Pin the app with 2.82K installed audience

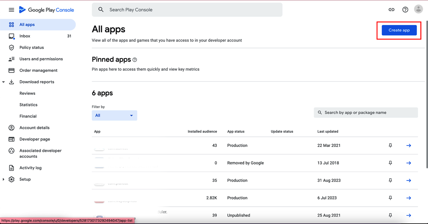390,198
